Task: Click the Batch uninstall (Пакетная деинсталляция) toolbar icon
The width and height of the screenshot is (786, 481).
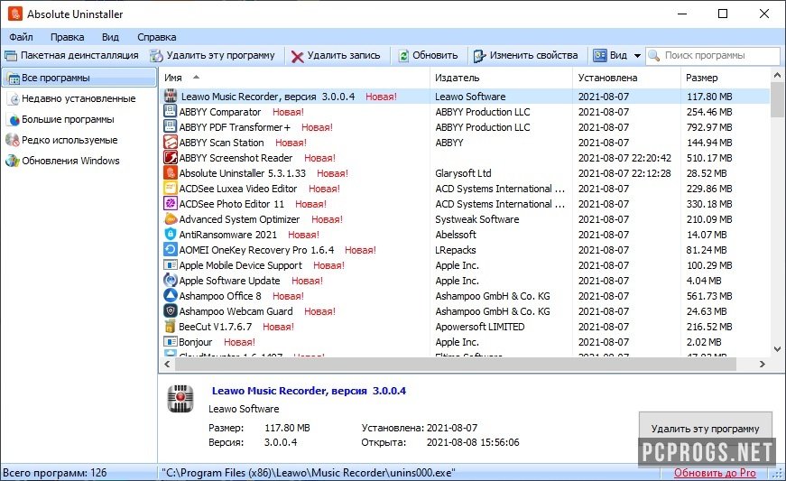Action: coord(10,55)
